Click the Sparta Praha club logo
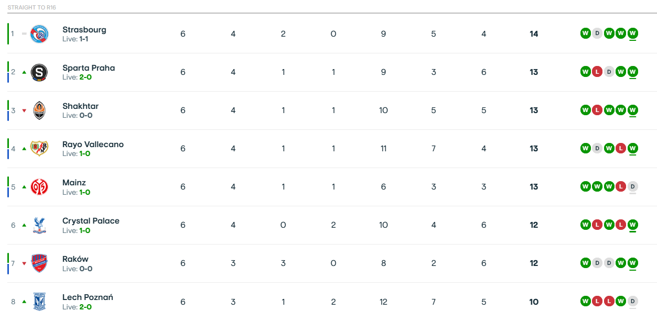This screenshot has width=657, height=322. click(x=39, y=72)
